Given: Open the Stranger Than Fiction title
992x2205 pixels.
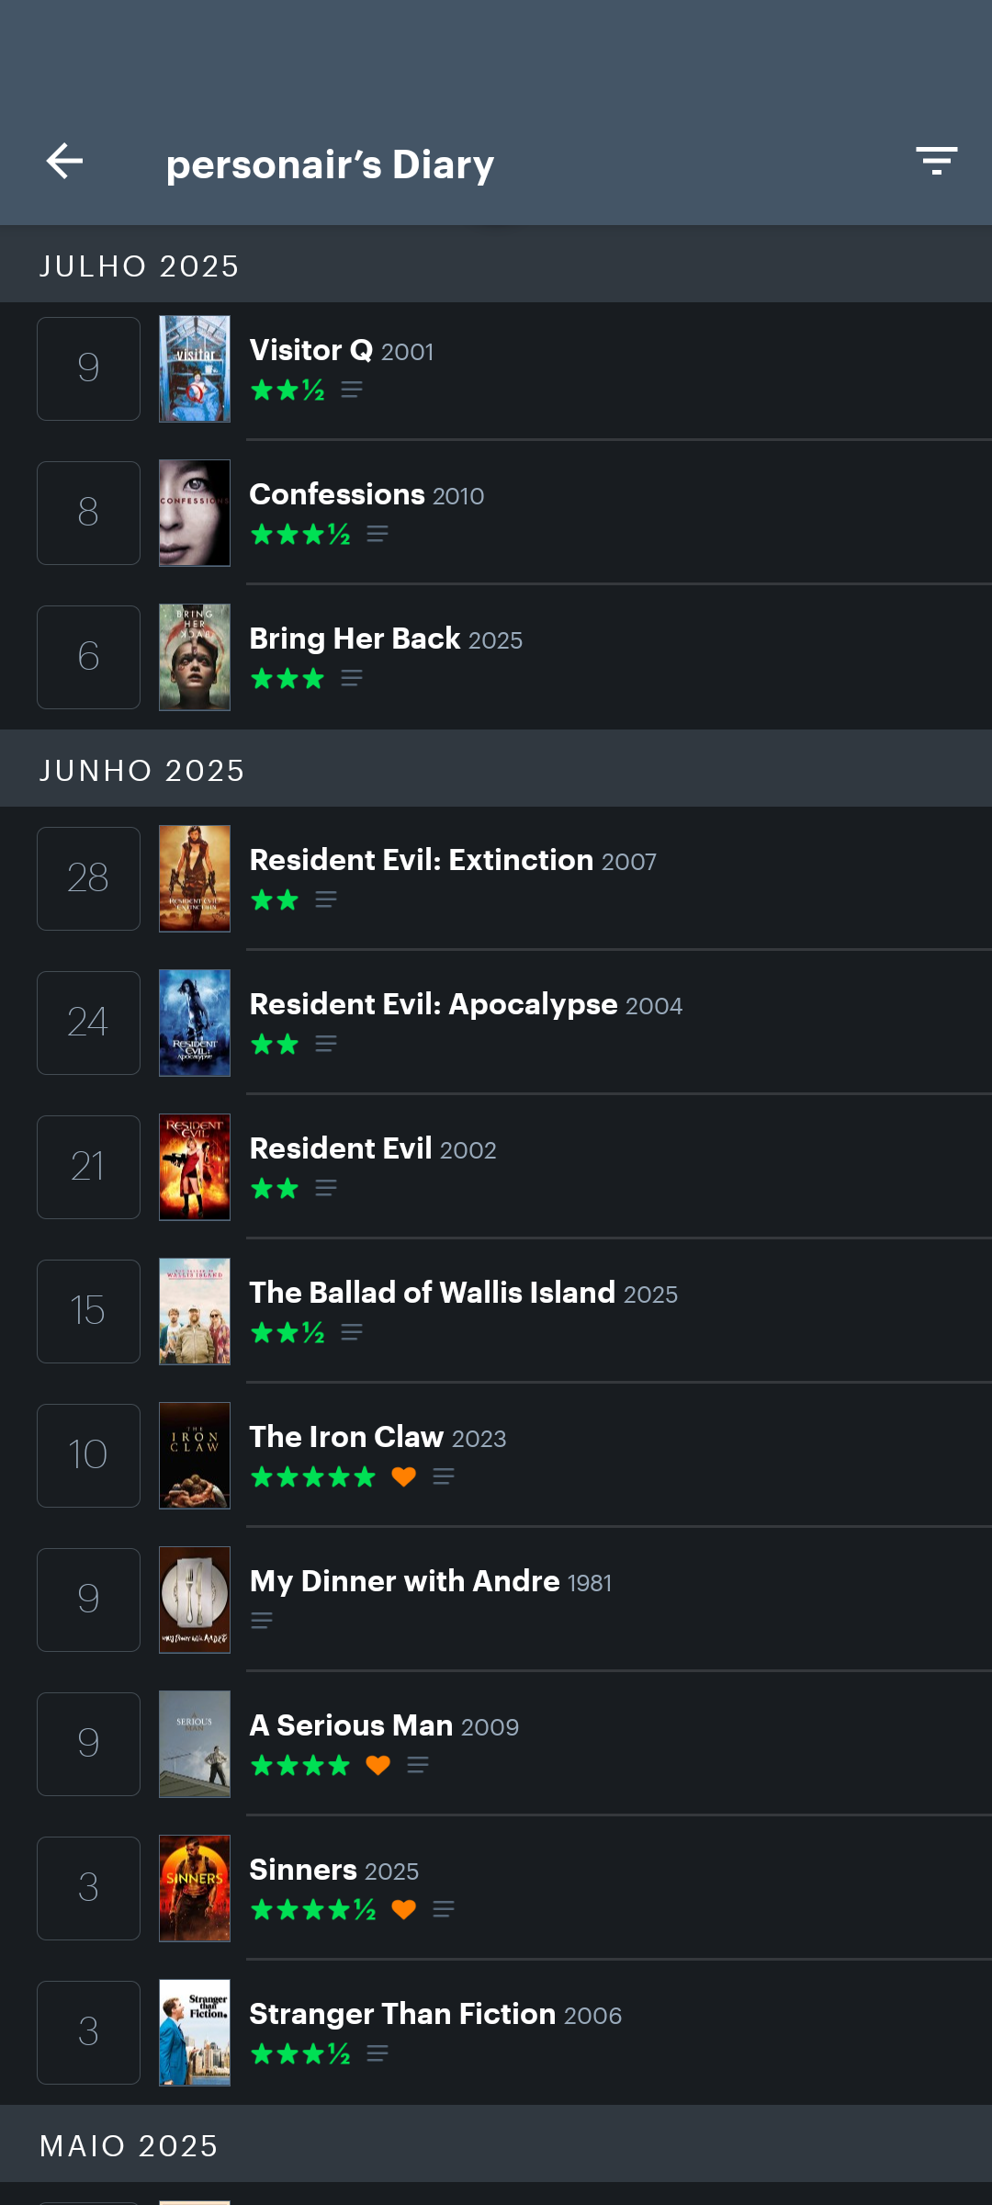Looking at the screenshot, I should pyautogui.click(x=402, y=2014).
